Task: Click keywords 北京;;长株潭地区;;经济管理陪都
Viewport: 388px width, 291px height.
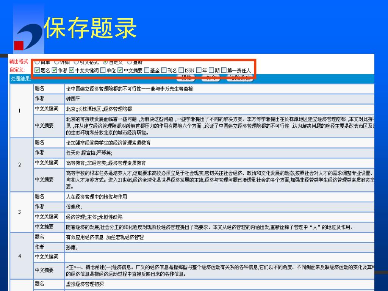Action: [x=99, y=109]
